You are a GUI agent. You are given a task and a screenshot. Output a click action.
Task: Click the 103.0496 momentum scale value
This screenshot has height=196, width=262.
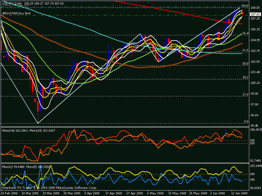(256, 165)
